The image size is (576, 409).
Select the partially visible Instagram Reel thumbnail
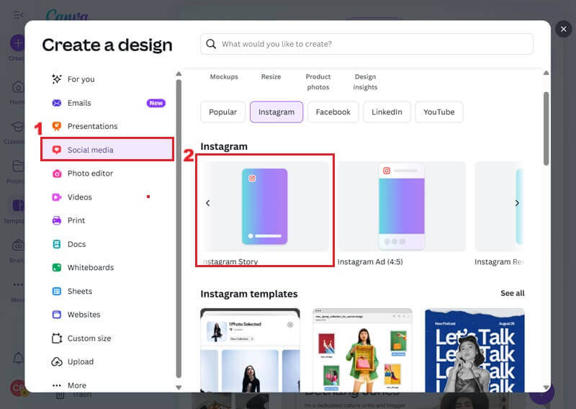coord(500,206)
